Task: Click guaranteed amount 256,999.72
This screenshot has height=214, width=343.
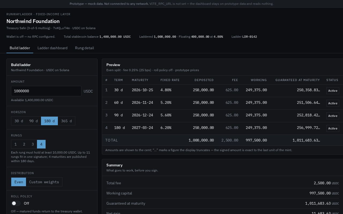Action: pyautogui.click(x=308, y=128)
